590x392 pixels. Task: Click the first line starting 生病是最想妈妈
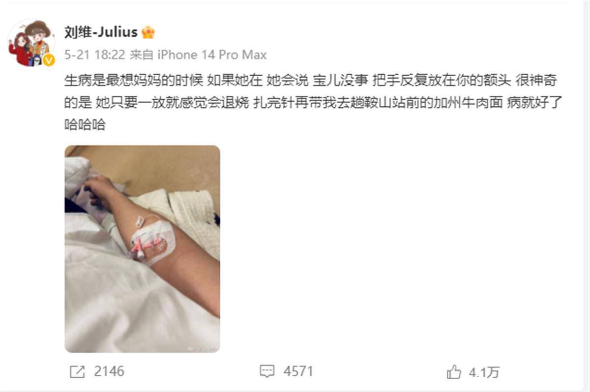(x=311, y=80)
